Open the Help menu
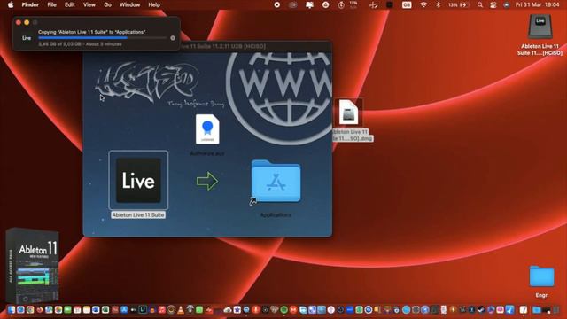This screenshot has height=319, width=567. 154,4
